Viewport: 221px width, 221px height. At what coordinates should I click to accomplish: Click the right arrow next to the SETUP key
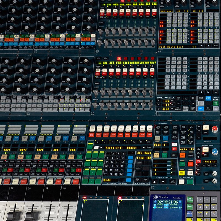pyautogui.click(x=208, y=46)
